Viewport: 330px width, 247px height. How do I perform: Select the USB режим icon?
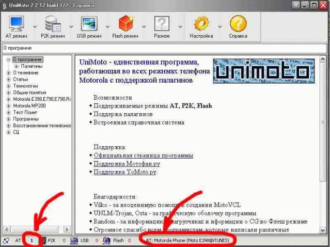coord(89,23)
